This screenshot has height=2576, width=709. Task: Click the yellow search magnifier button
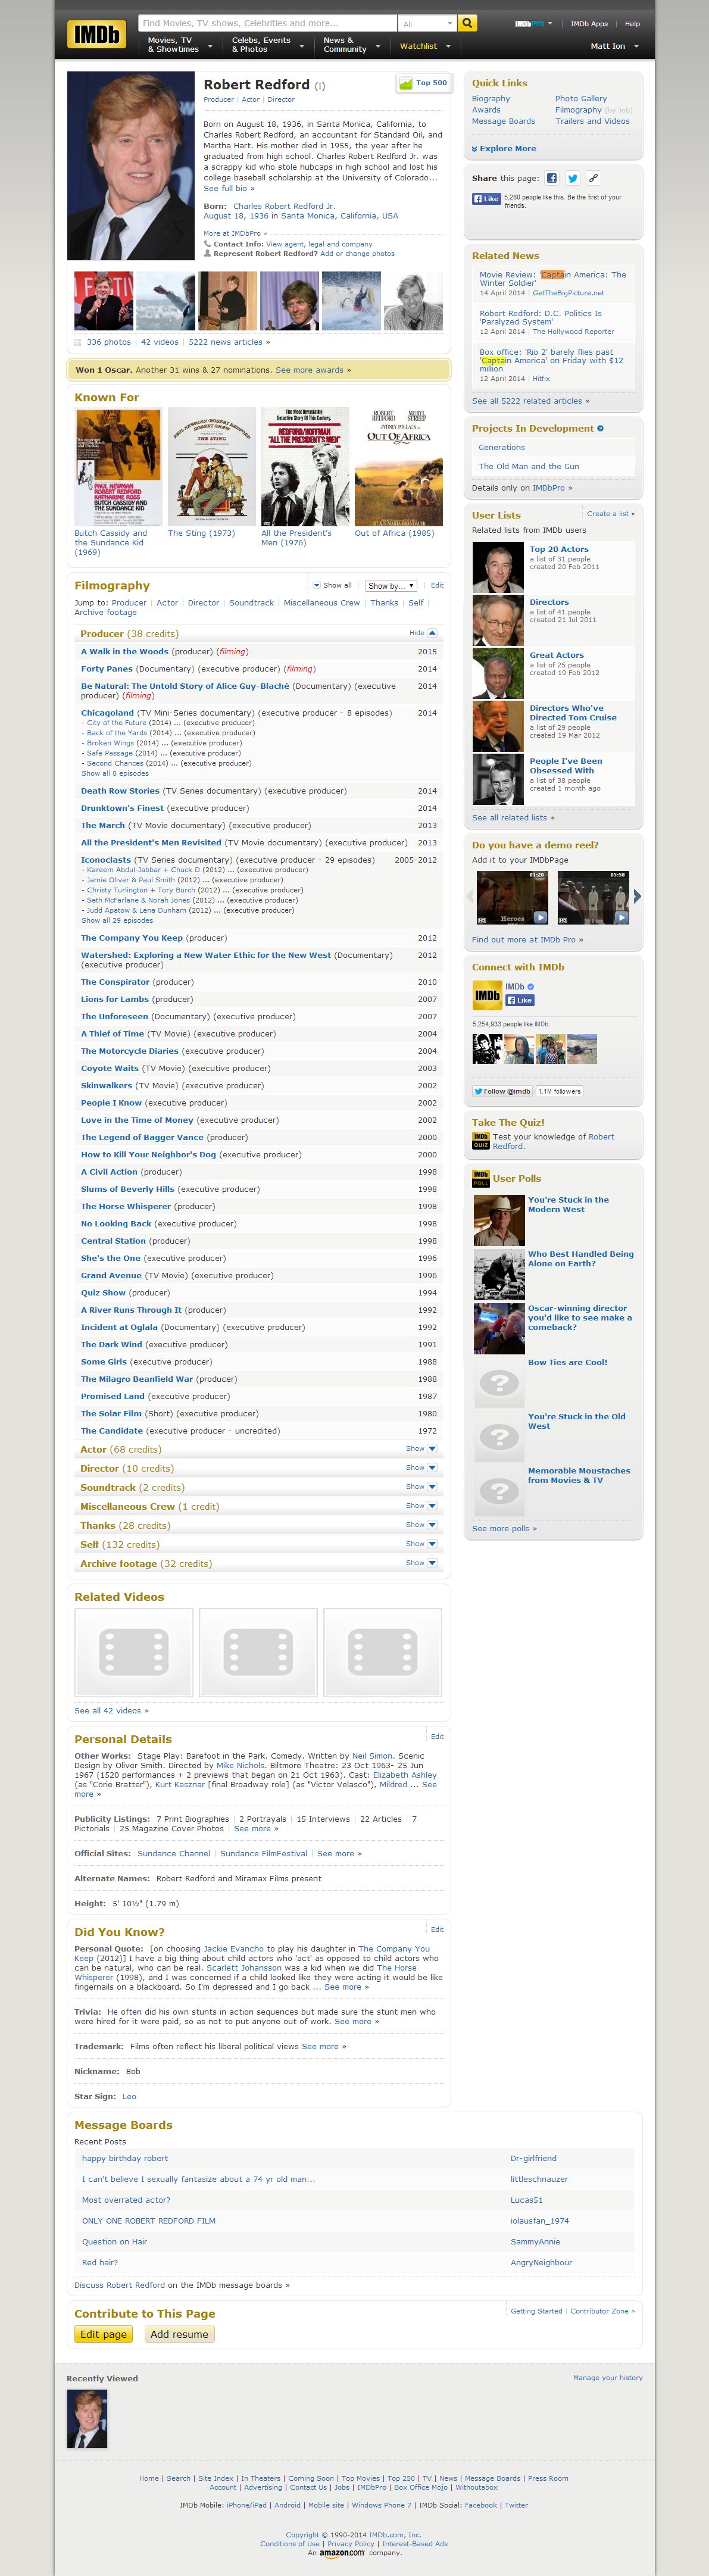pyautogui.click(x=467, y=22)
